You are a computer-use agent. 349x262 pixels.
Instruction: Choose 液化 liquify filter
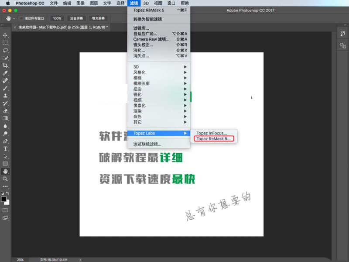159,50
